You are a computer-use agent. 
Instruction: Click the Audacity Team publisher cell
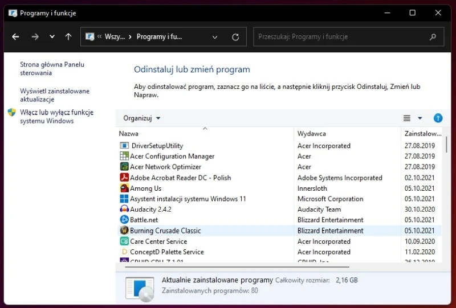click(x=319, y=209)
